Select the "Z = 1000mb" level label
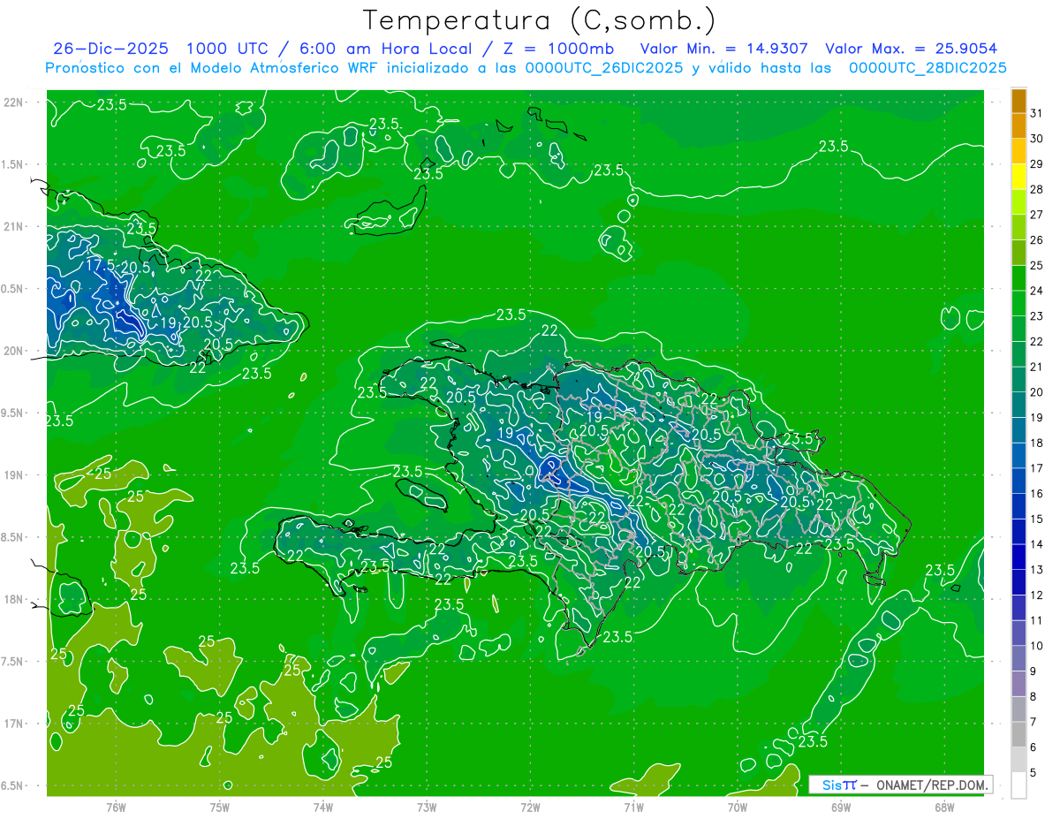Viewport: 1060px width, 819px height. [559, 49]
